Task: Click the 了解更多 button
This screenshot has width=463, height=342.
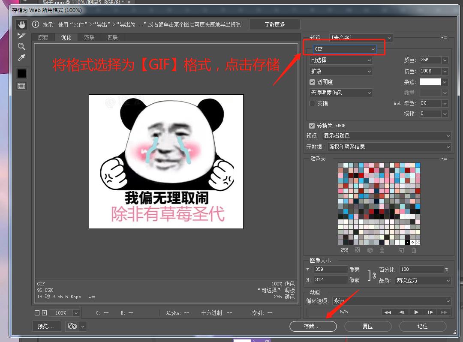Action: coord(274,24)
